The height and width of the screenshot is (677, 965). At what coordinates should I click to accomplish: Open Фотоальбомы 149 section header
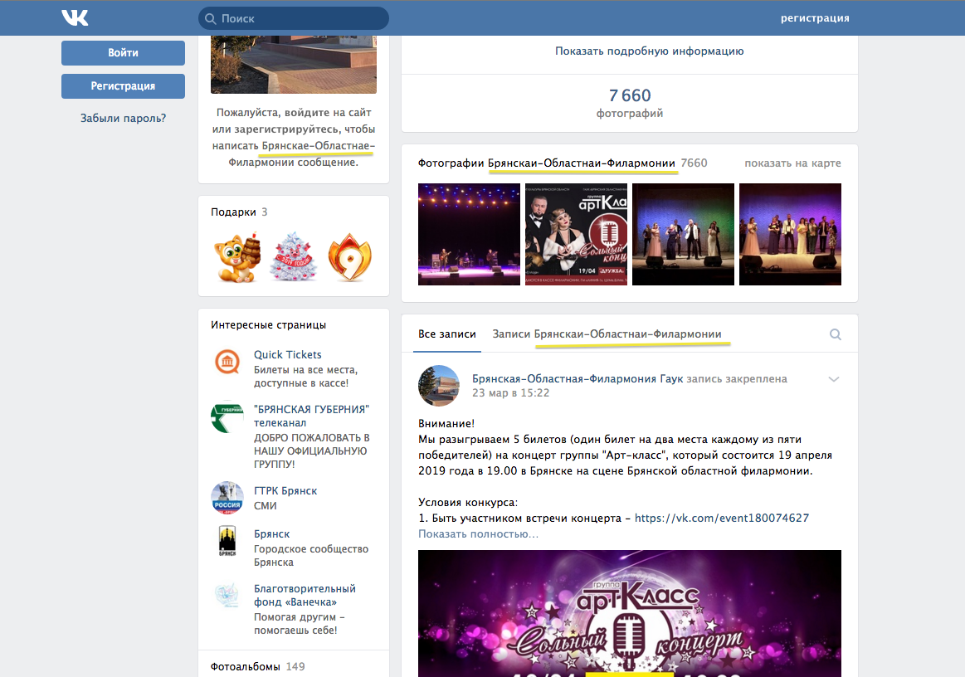(x=257, y=666)
